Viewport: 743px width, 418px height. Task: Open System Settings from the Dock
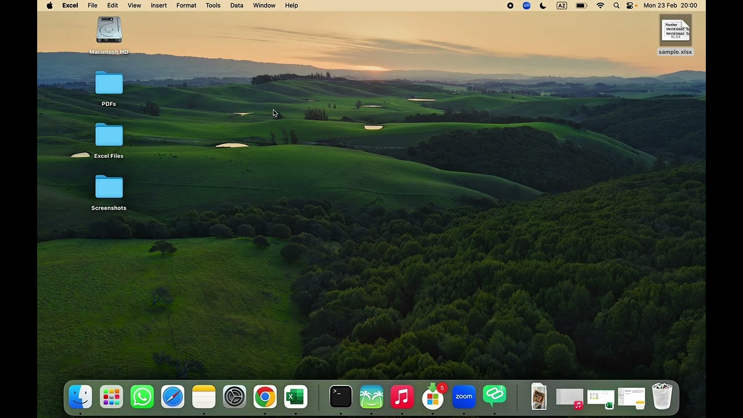coord(235,397)
